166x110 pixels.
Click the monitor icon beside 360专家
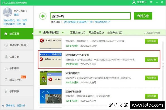[6, 45]
